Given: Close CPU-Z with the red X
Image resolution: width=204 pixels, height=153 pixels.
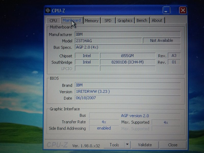Looking at the screenshot, I should (x=183, y=10).
